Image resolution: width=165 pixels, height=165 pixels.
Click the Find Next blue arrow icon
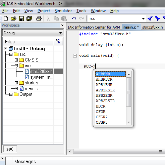pyautogui.click(x=157, y=18)
